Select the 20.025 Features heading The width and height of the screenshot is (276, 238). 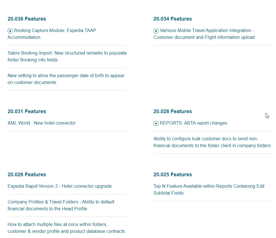click(173, 175)
